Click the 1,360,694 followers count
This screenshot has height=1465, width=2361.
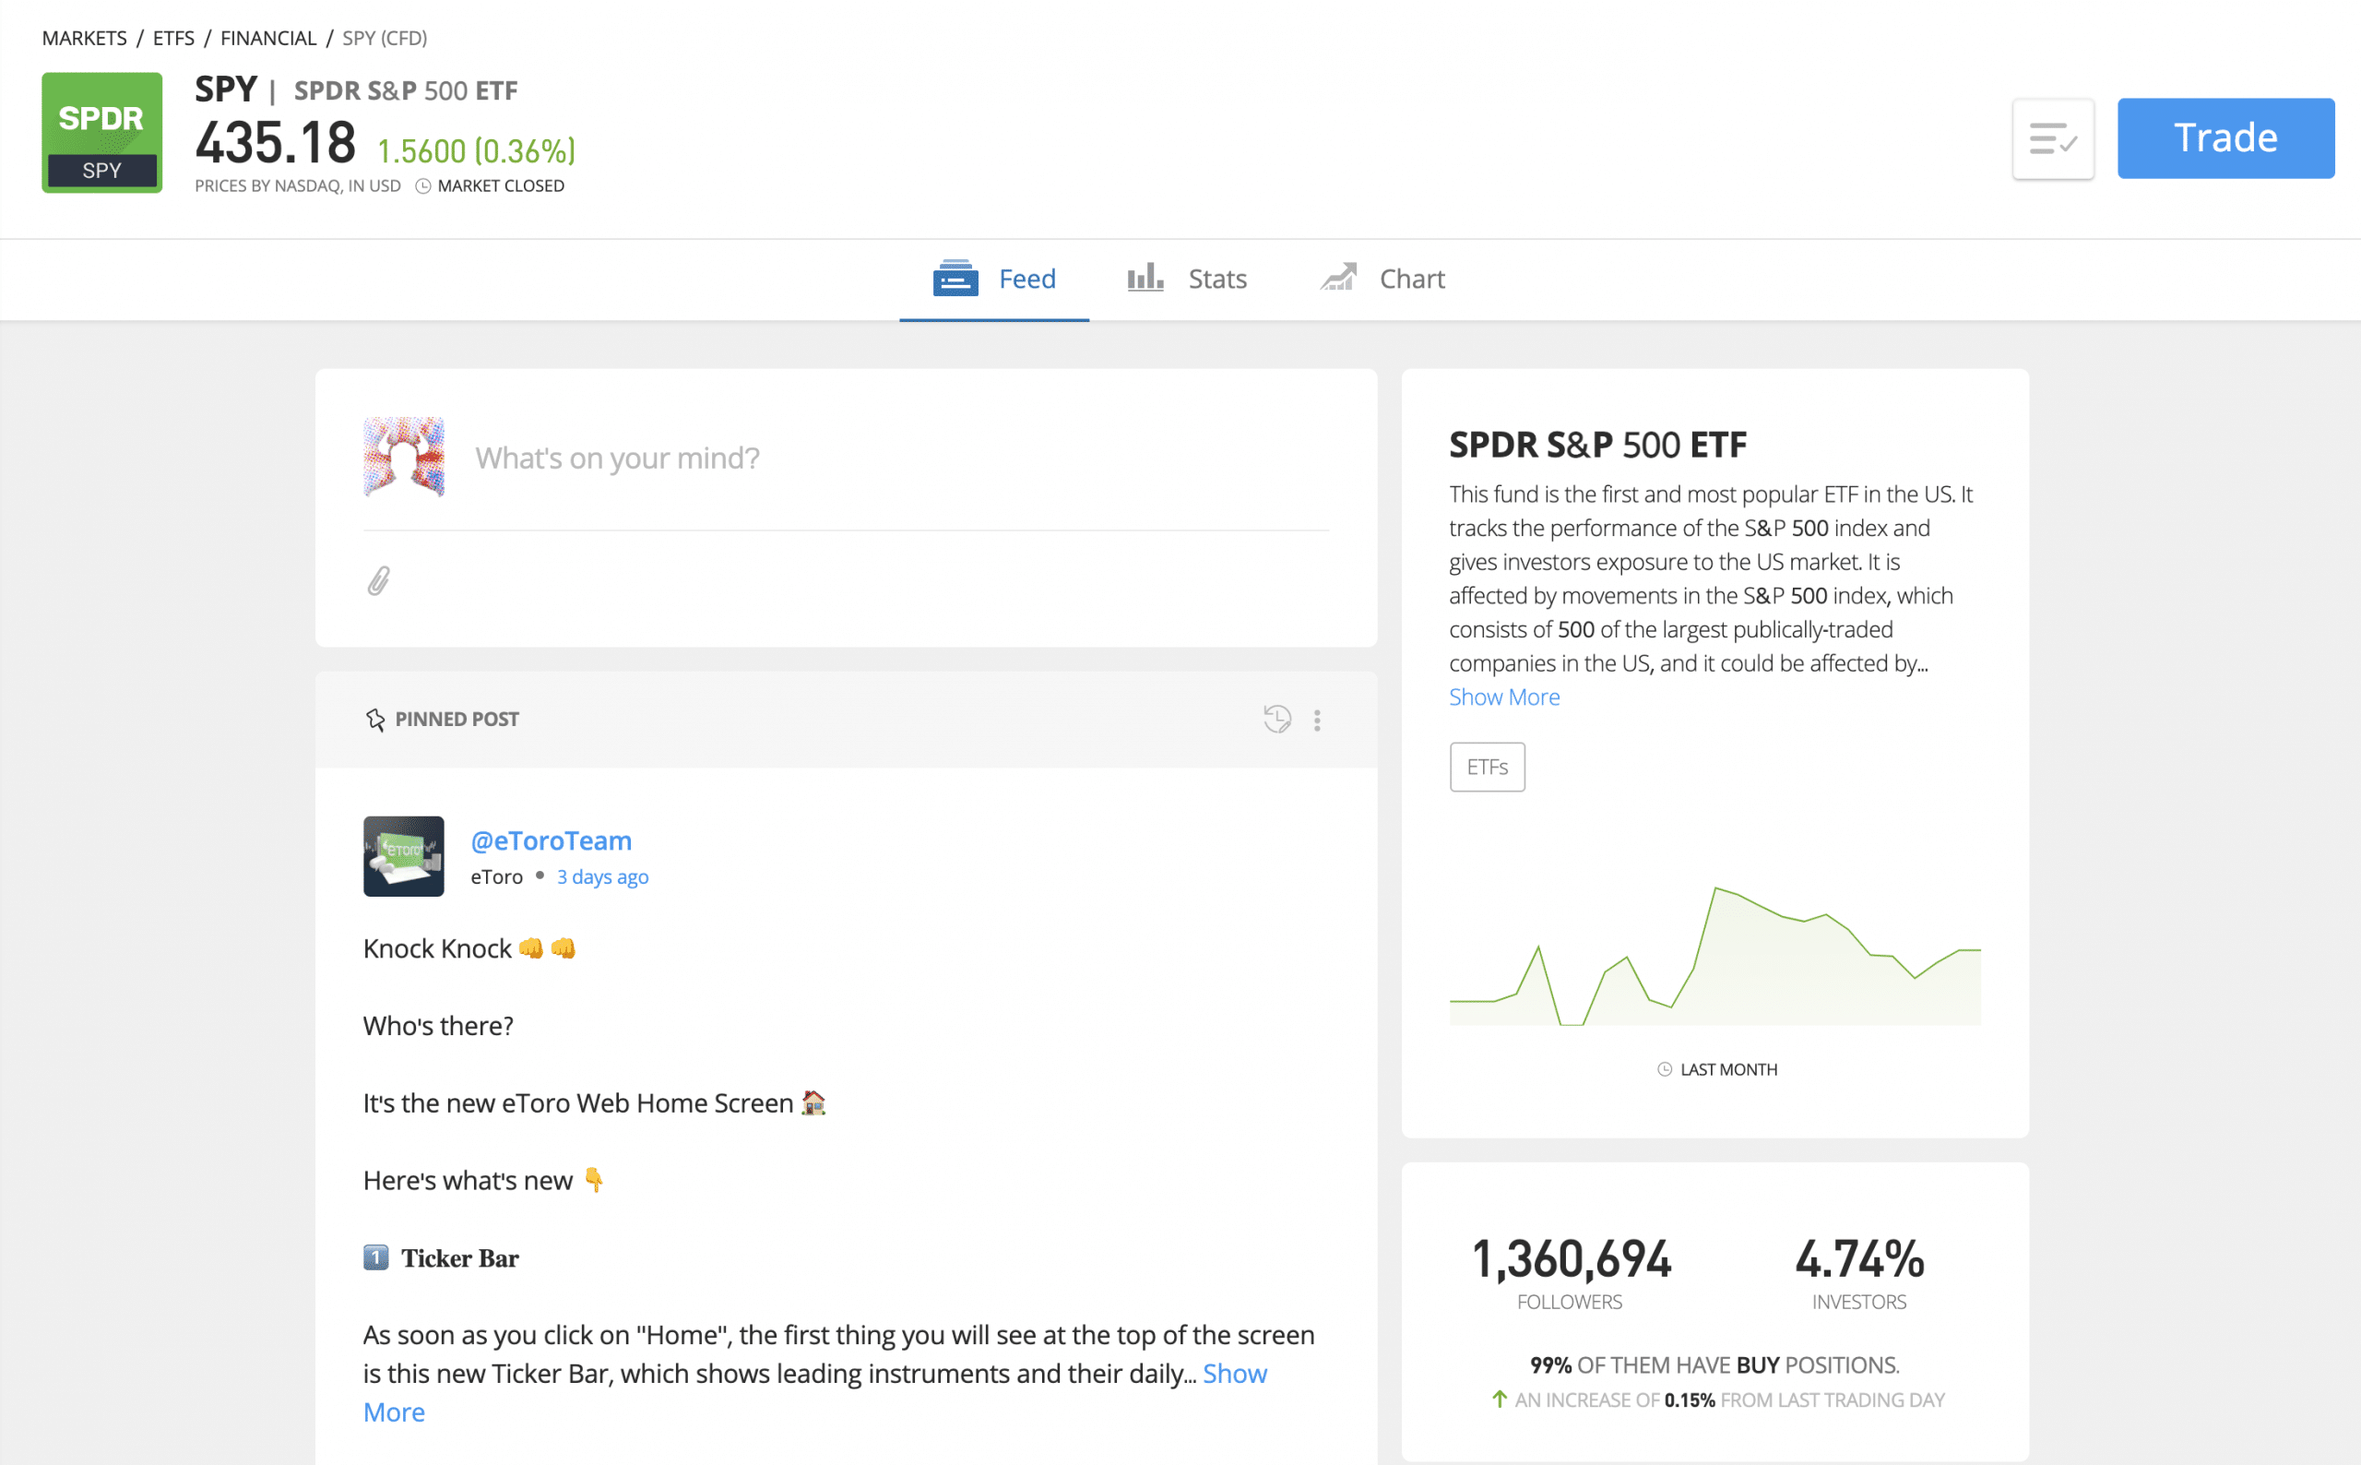coord(1571,1258)
